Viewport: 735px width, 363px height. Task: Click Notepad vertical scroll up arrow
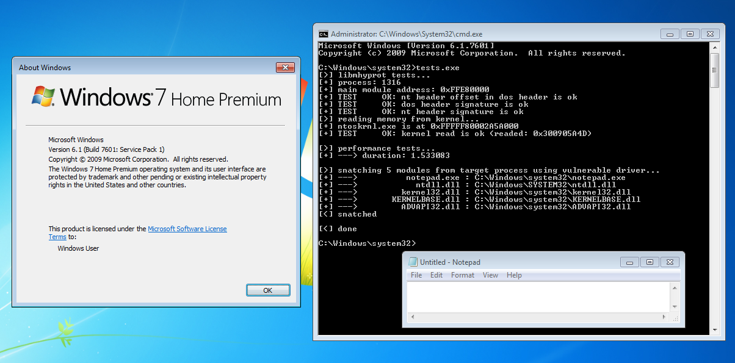[x=675, y=287]
